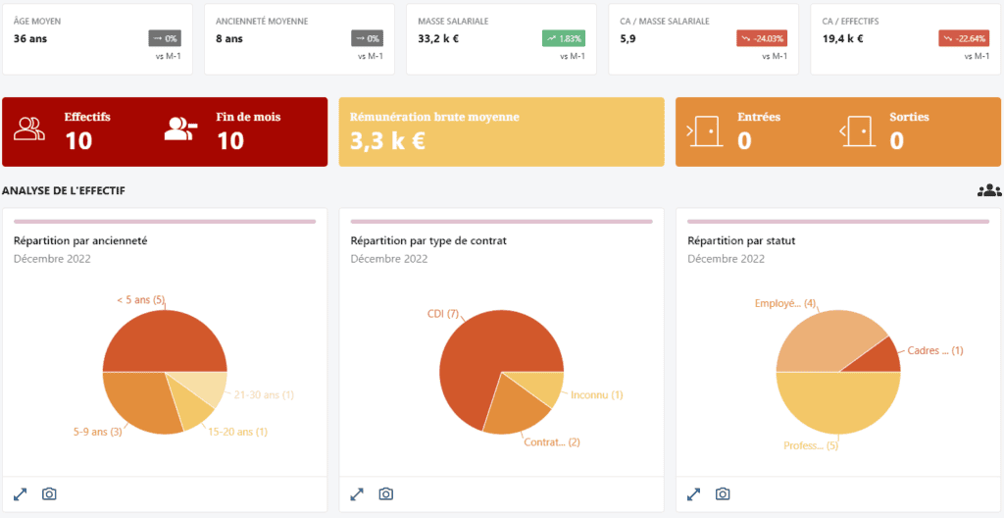Image resolution: width=1004 pixels, height=518 pixels.
Task: Expand the Répartition par type de contrat chart
Action: [358, 494]
